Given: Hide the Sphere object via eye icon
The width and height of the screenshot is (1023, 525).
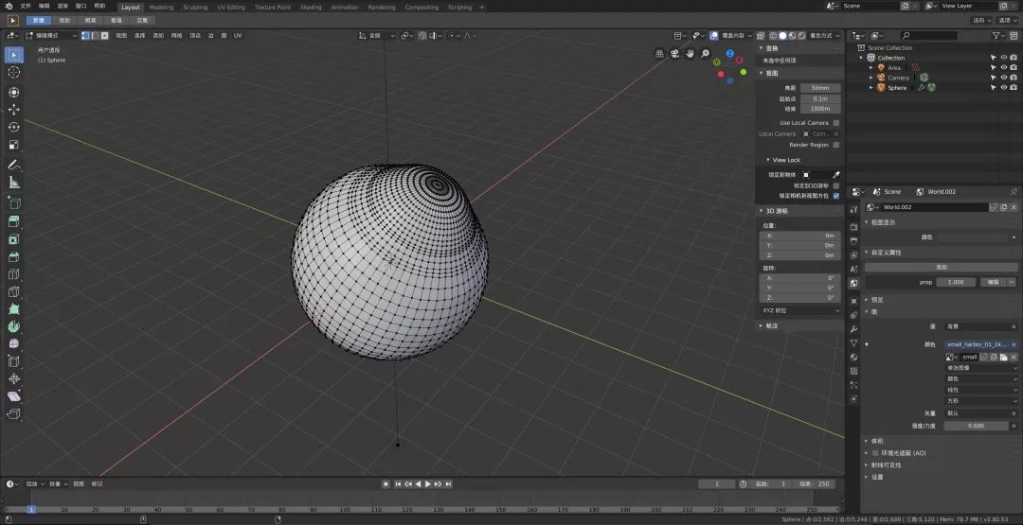Looking at the screenshot, I should coord(1004,87).
